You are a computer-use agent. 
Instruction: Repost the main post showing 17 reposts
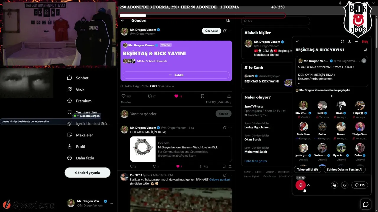tap(151, 96)
